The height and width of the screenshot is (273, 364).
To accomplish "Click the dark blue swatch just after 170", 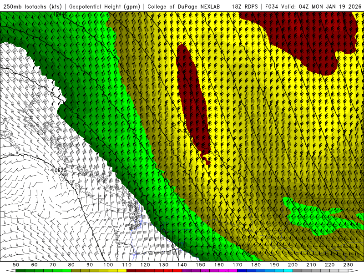I will pyautogui.click(x=242, y=271).
